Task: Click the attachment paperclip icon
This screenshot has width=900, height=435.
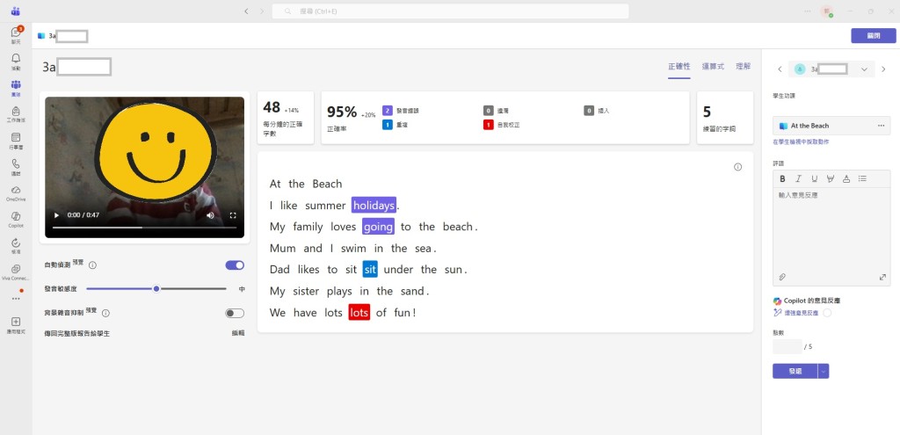Action: (x=781, y=277)
